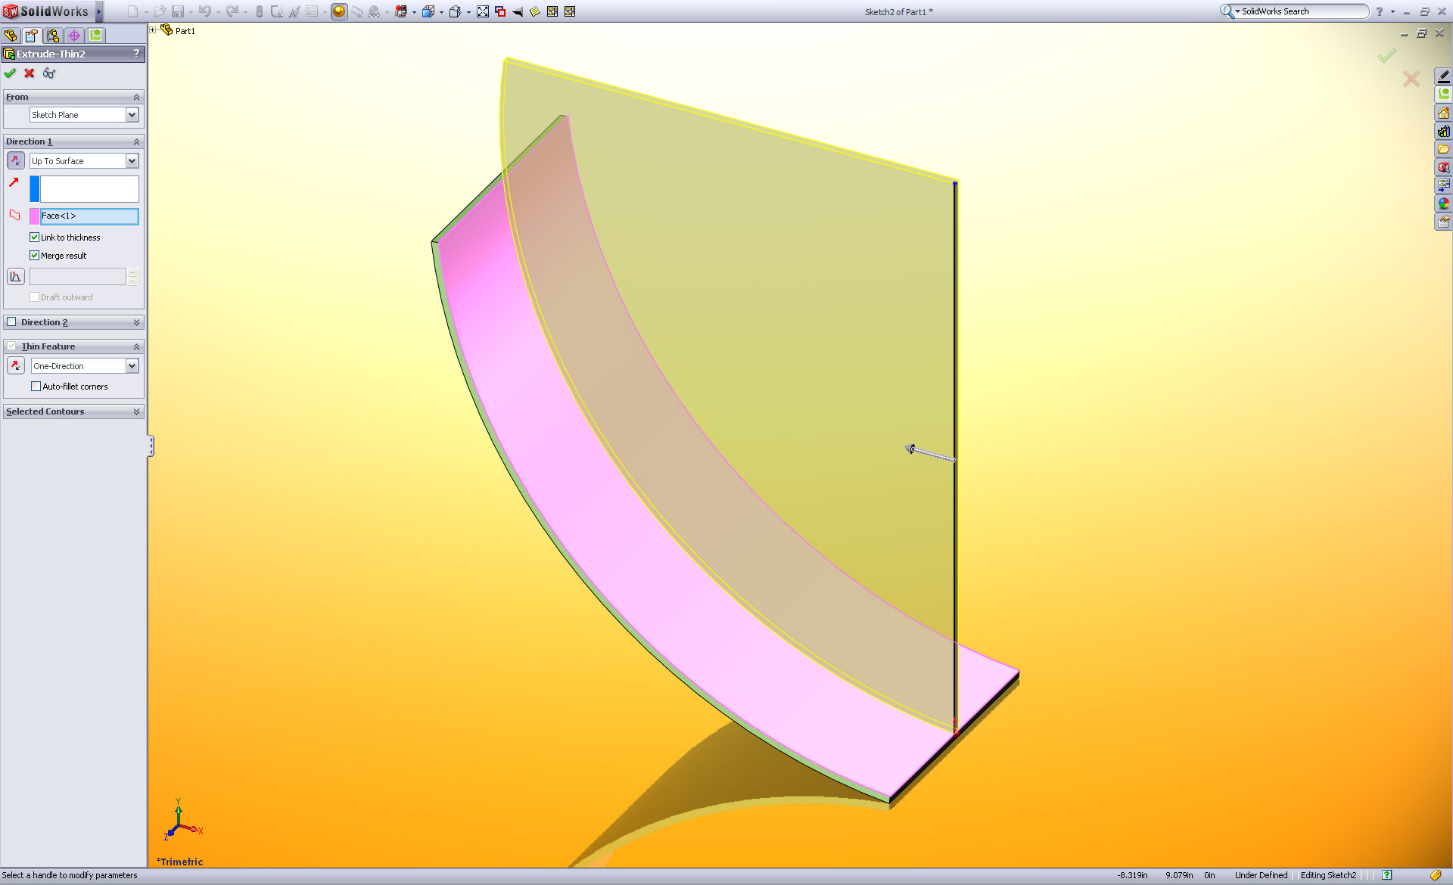Image resolution: width=1453 pixels, height=885 pixels.
Task: Open the Sketch Plane From dropdown
Action: (132, 115)
